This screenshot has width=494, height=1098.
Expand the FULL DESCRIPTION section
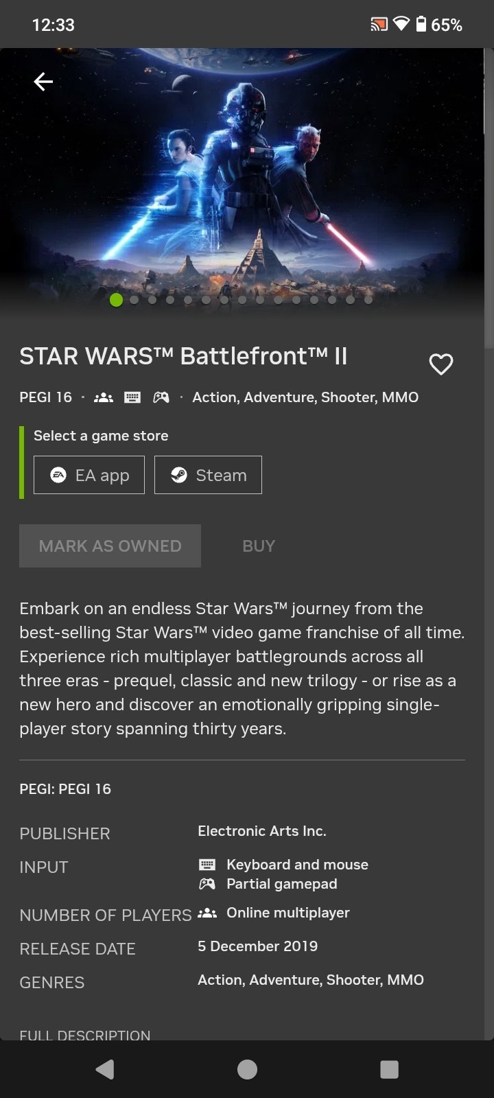tap(85, 1035)
